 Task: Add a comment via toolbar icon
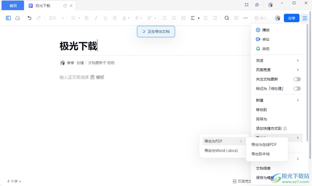(236, 18)
